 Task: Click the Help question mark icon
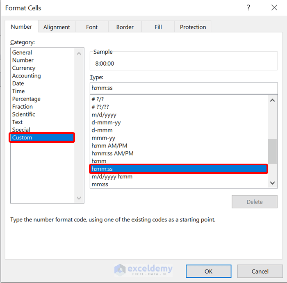[x=248, y=8]
